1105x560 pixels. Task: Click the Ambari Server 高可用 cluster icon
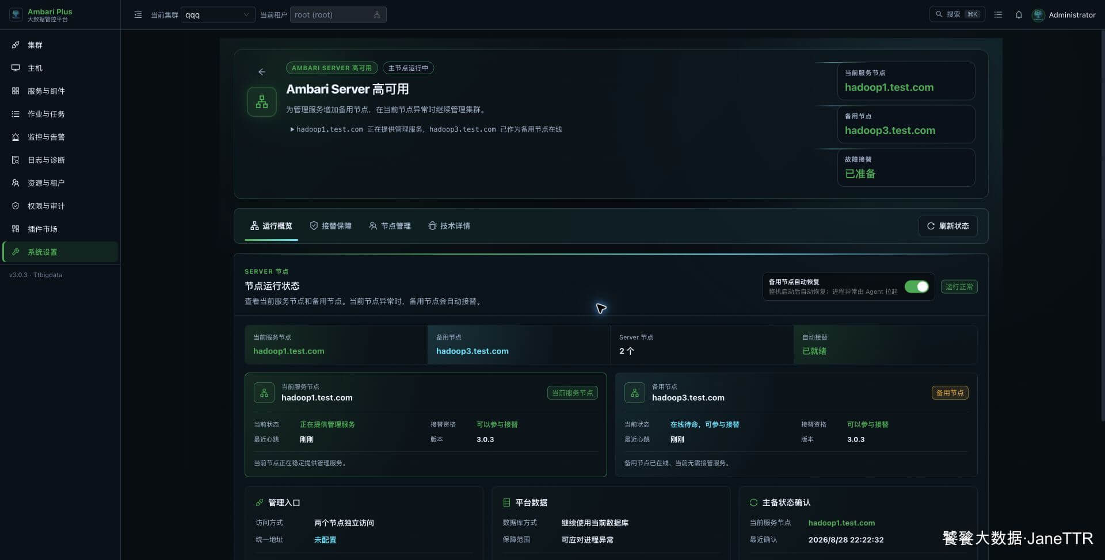[262, 102]
